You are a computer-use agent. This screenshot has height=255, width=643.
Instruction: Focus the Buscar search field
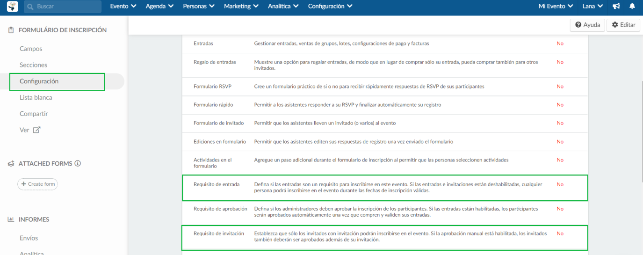pyautogui.click(x=62, y=7)
